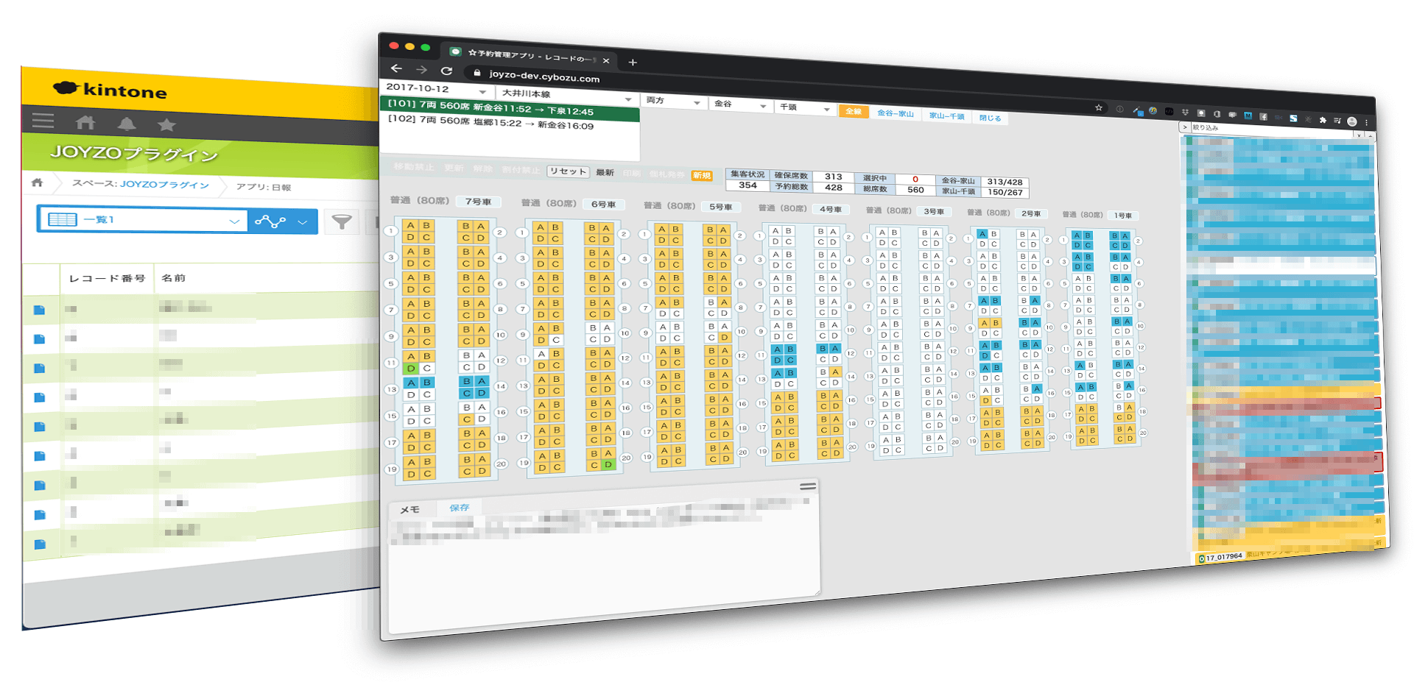Click the 総席数 560 cell
This screenshot has height=696, width=1414.
point(915,189)
